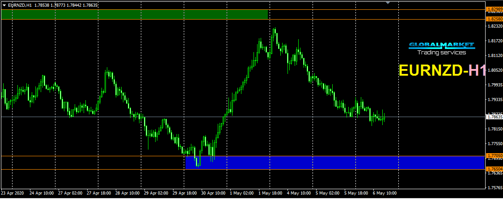
Task: Click the 1.78150 price axis value
Action: [495, 129]
